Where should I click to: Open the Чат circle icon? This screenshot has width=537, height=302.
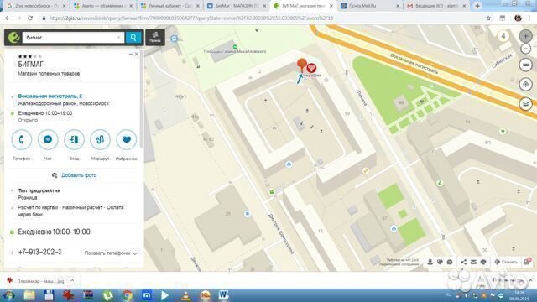click(48, 140)
